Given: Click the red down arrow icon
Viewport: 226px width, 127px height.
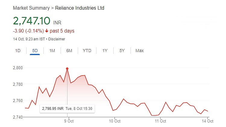Looking at the screenshot, I should [x=47, y=31].
